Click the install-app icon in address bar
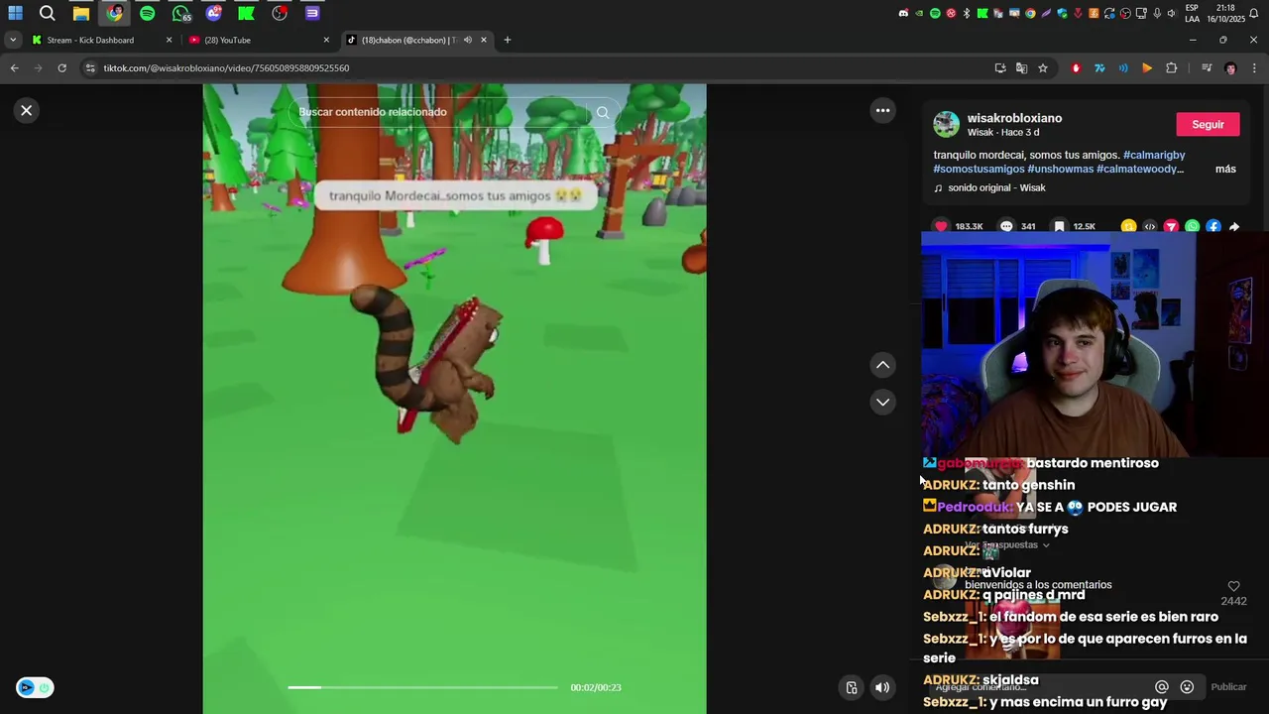The width and height of the screenshot is (1269, 714). click(x=1000, y=68)
